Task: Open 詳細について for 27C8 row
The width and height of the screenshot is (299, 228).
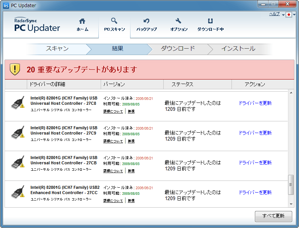Action: 113,111
